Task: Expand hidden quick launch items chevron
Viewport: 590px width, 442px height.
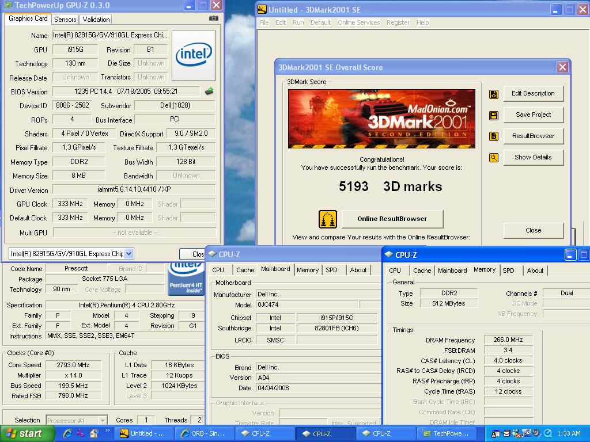Action: [107, 430]
